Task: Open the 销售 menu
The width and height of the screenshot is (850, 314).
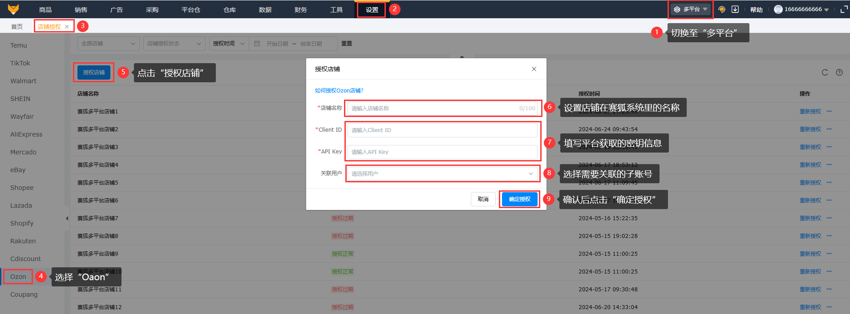Action: [x=81, y=9]
